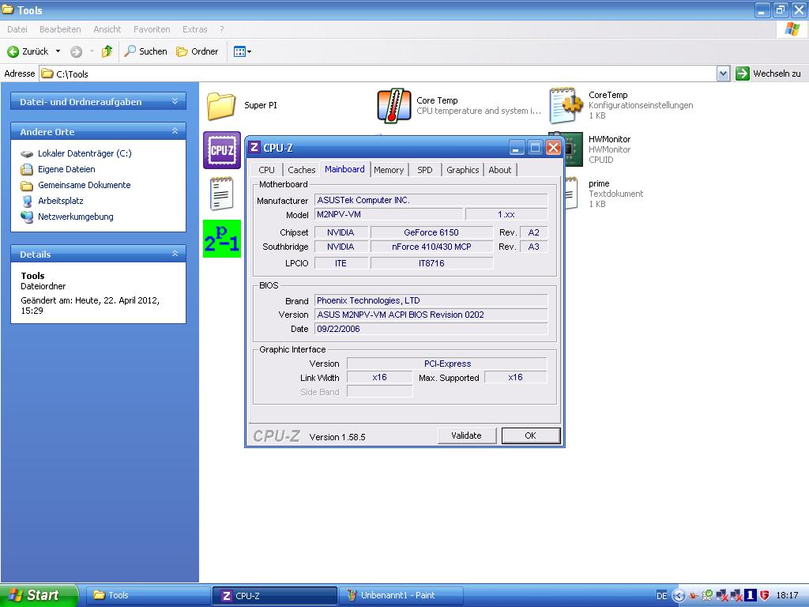809x607 pixels.
Task: Open the view options dropdown arrow
Action: point(249,51)
